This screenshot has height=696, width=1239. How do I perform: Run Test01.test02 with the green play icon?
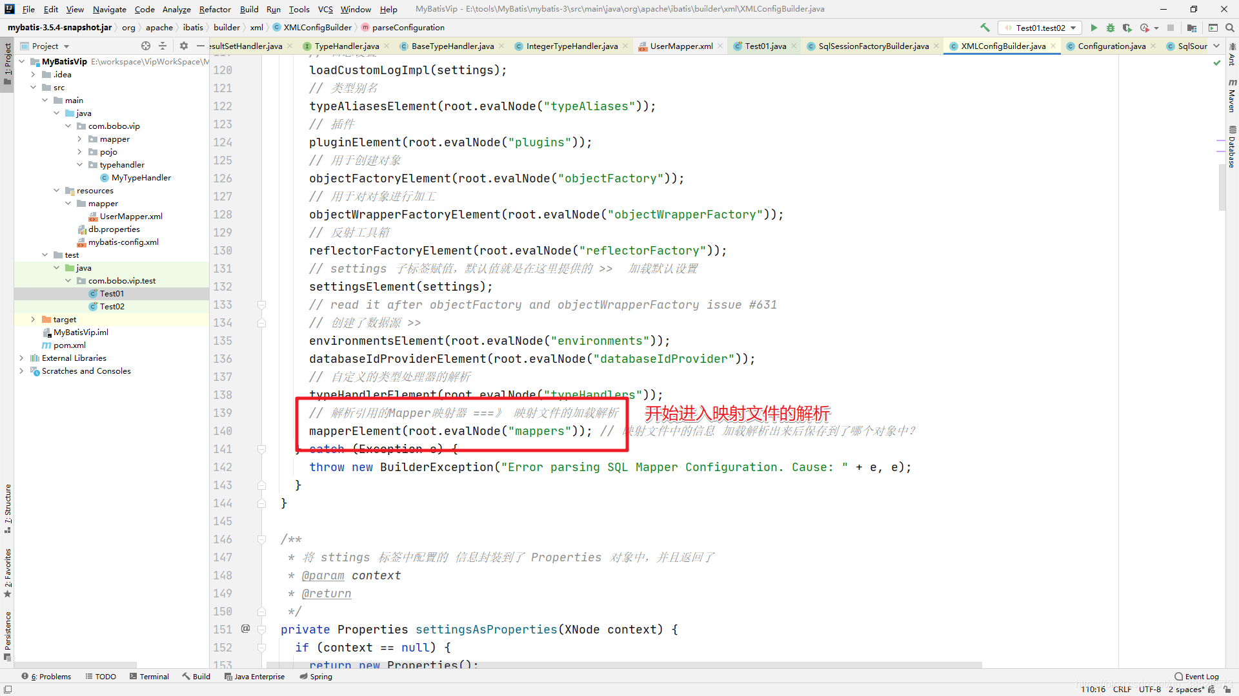coord(1094,28)
